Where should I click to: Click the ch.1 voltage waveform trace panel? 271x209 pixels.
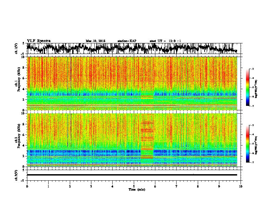click(134, 48)
